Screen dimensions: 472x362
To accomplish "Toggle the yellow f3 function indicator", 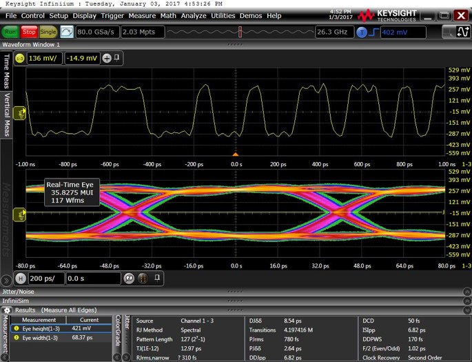I will tap(20, 59).
